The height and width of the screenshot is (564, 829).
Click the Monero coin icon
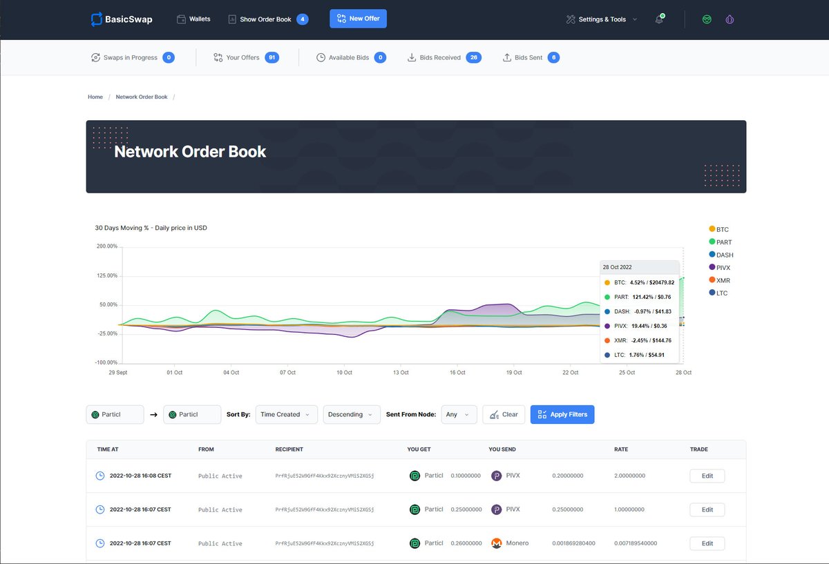[497, 543]
